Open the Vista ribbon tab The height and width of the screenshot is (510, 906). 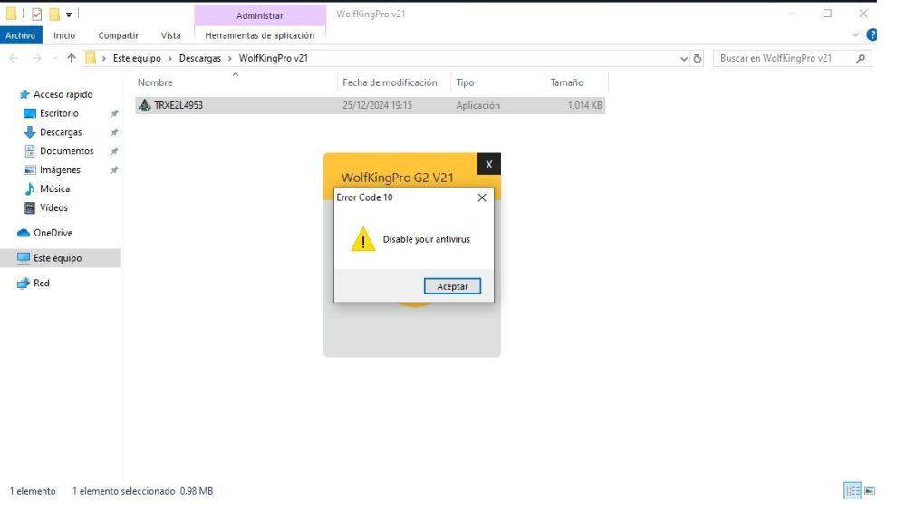click(x=170, y=35)
